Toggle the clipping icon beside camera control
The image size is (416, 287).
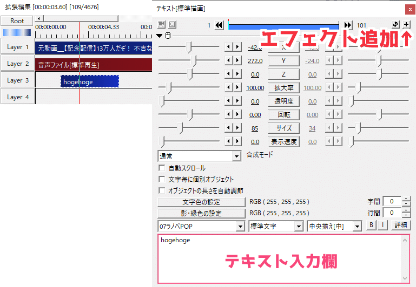point(173,25)
